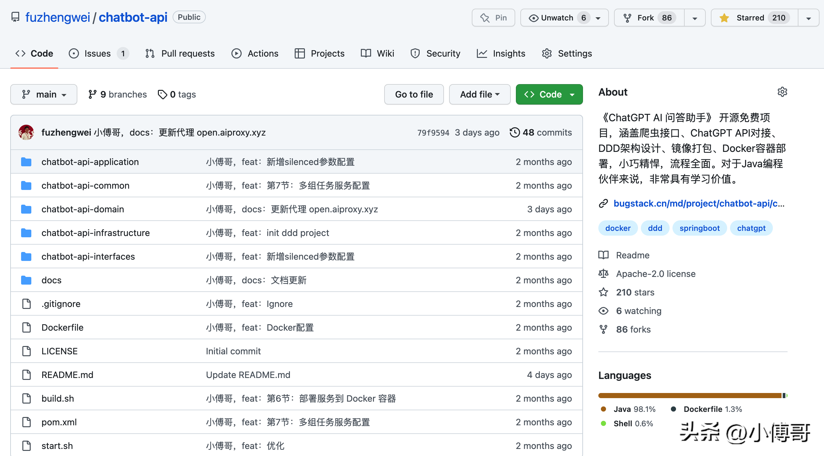
Task: Click the chatbot-api-domain folder icon
Action: pos(26,209)
